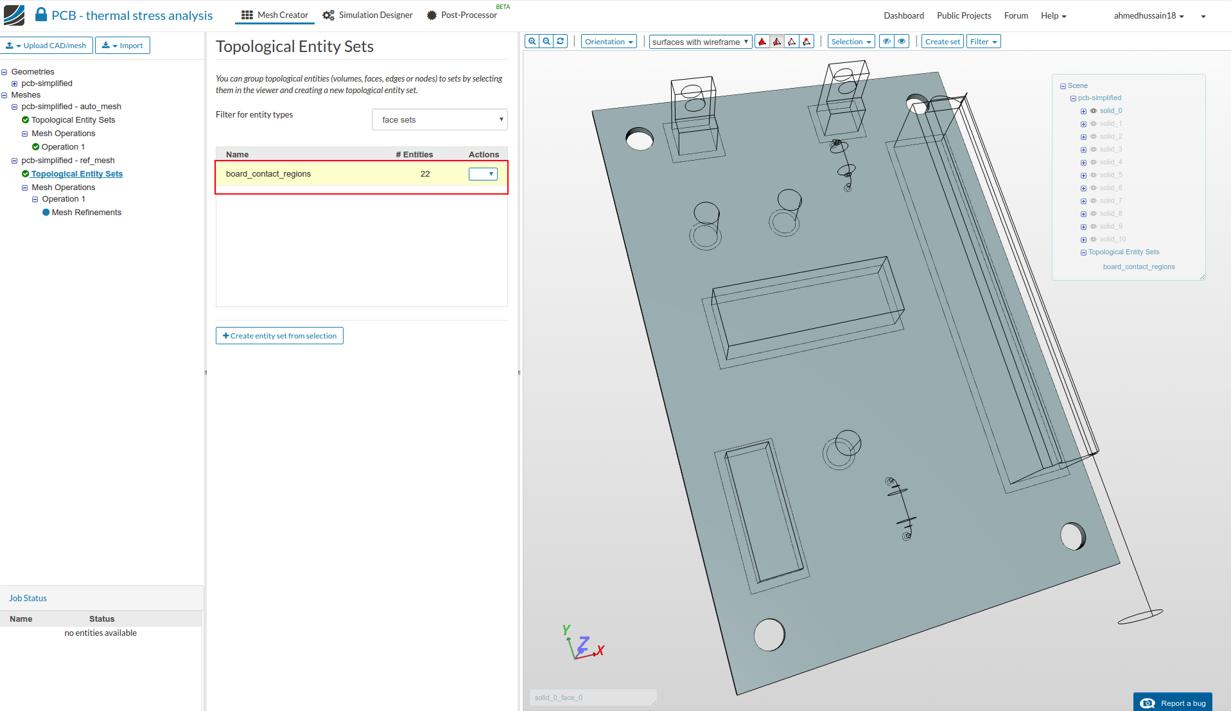Toggle visibility of solid_4

tap(1094, 162)
